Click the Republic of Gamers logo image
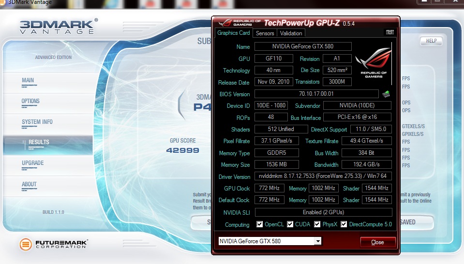Image resolution: width=464 pixels, height=264 pixels. point(374,63)
